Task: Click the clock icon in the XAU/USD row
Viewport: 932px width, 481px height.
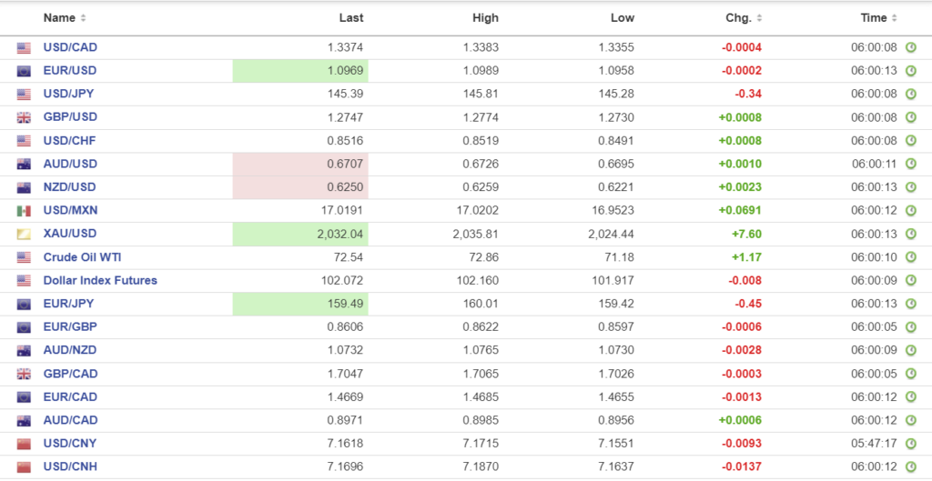Action: click(x=910, y=234)
